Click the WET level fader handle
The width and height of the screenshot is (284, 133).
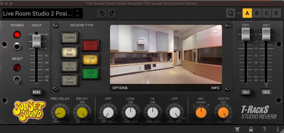[x=266, y=34]
